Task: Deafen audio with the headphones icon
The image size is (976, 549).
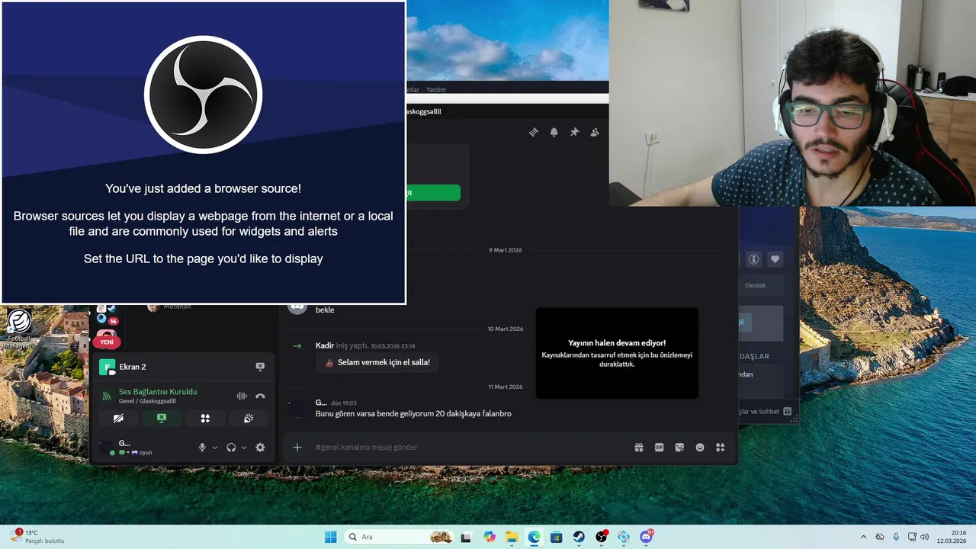Action: coord(231,448)
